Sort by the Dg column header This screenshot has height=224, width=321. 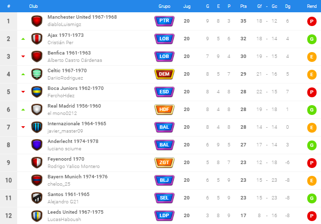[288, 6]
